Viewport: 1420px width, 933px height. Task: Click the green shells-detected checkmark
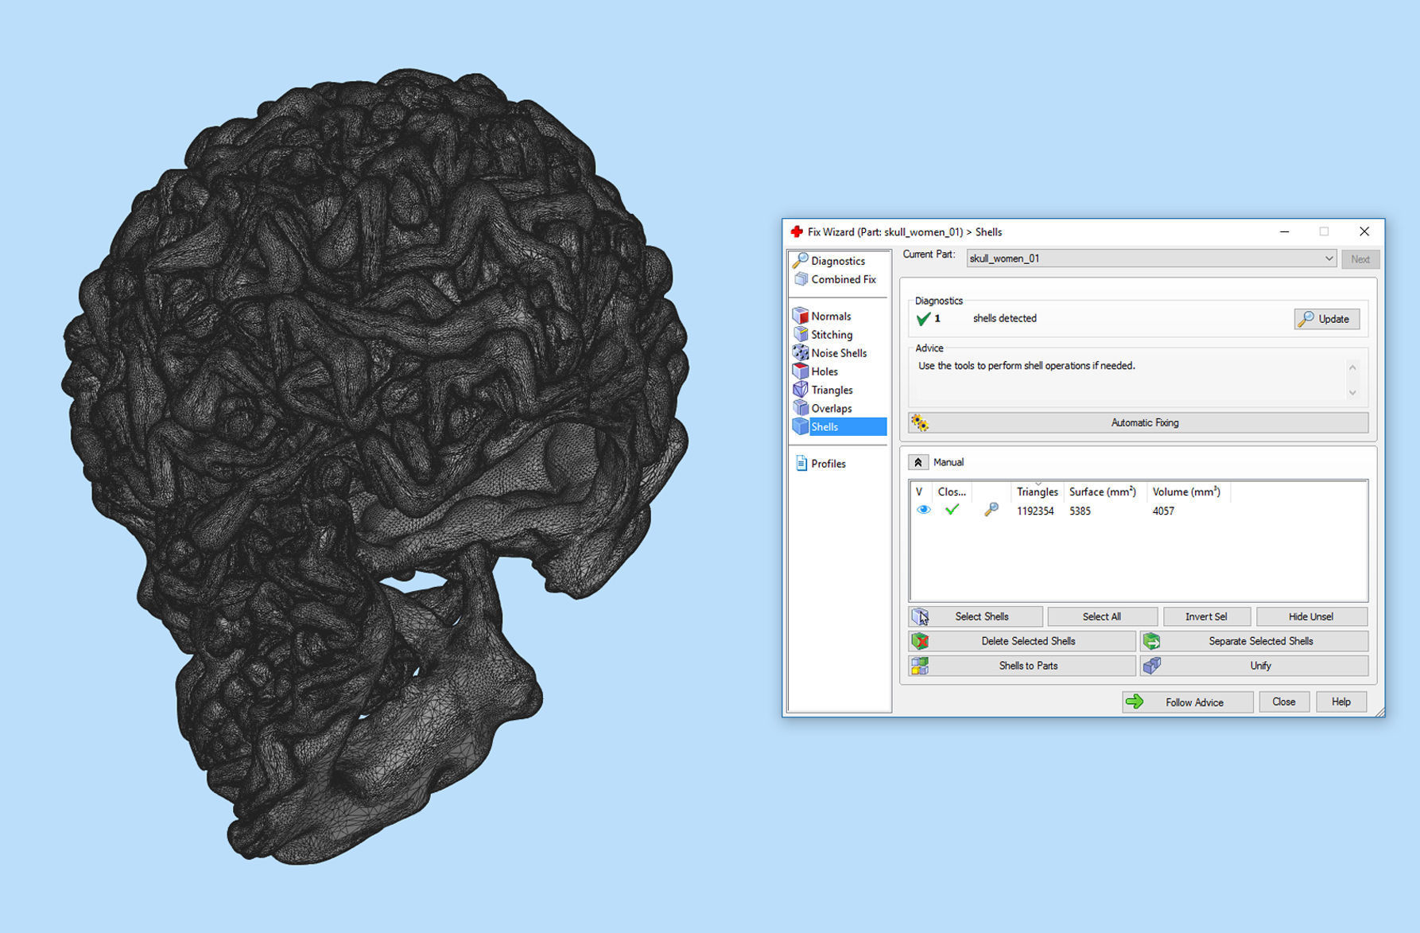923,319
